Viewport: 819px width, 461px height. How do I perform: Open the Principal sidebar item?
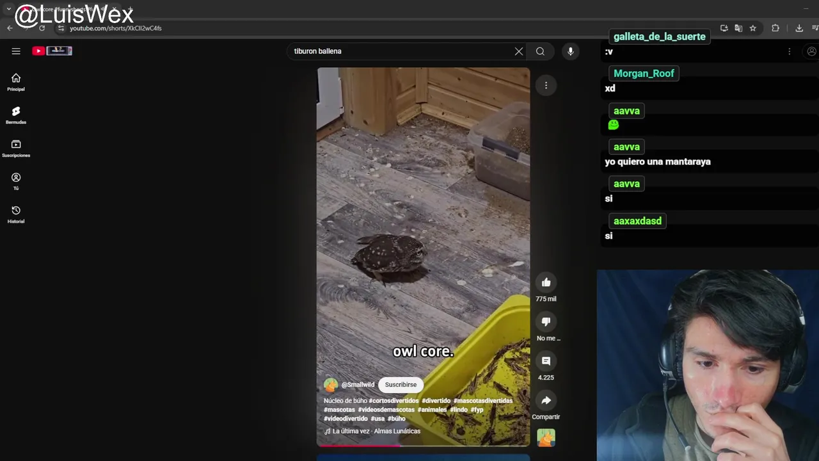(x=16, y=82)
